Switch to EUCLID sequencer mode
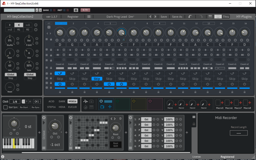The image size is (256, 160). coord(72,107)
